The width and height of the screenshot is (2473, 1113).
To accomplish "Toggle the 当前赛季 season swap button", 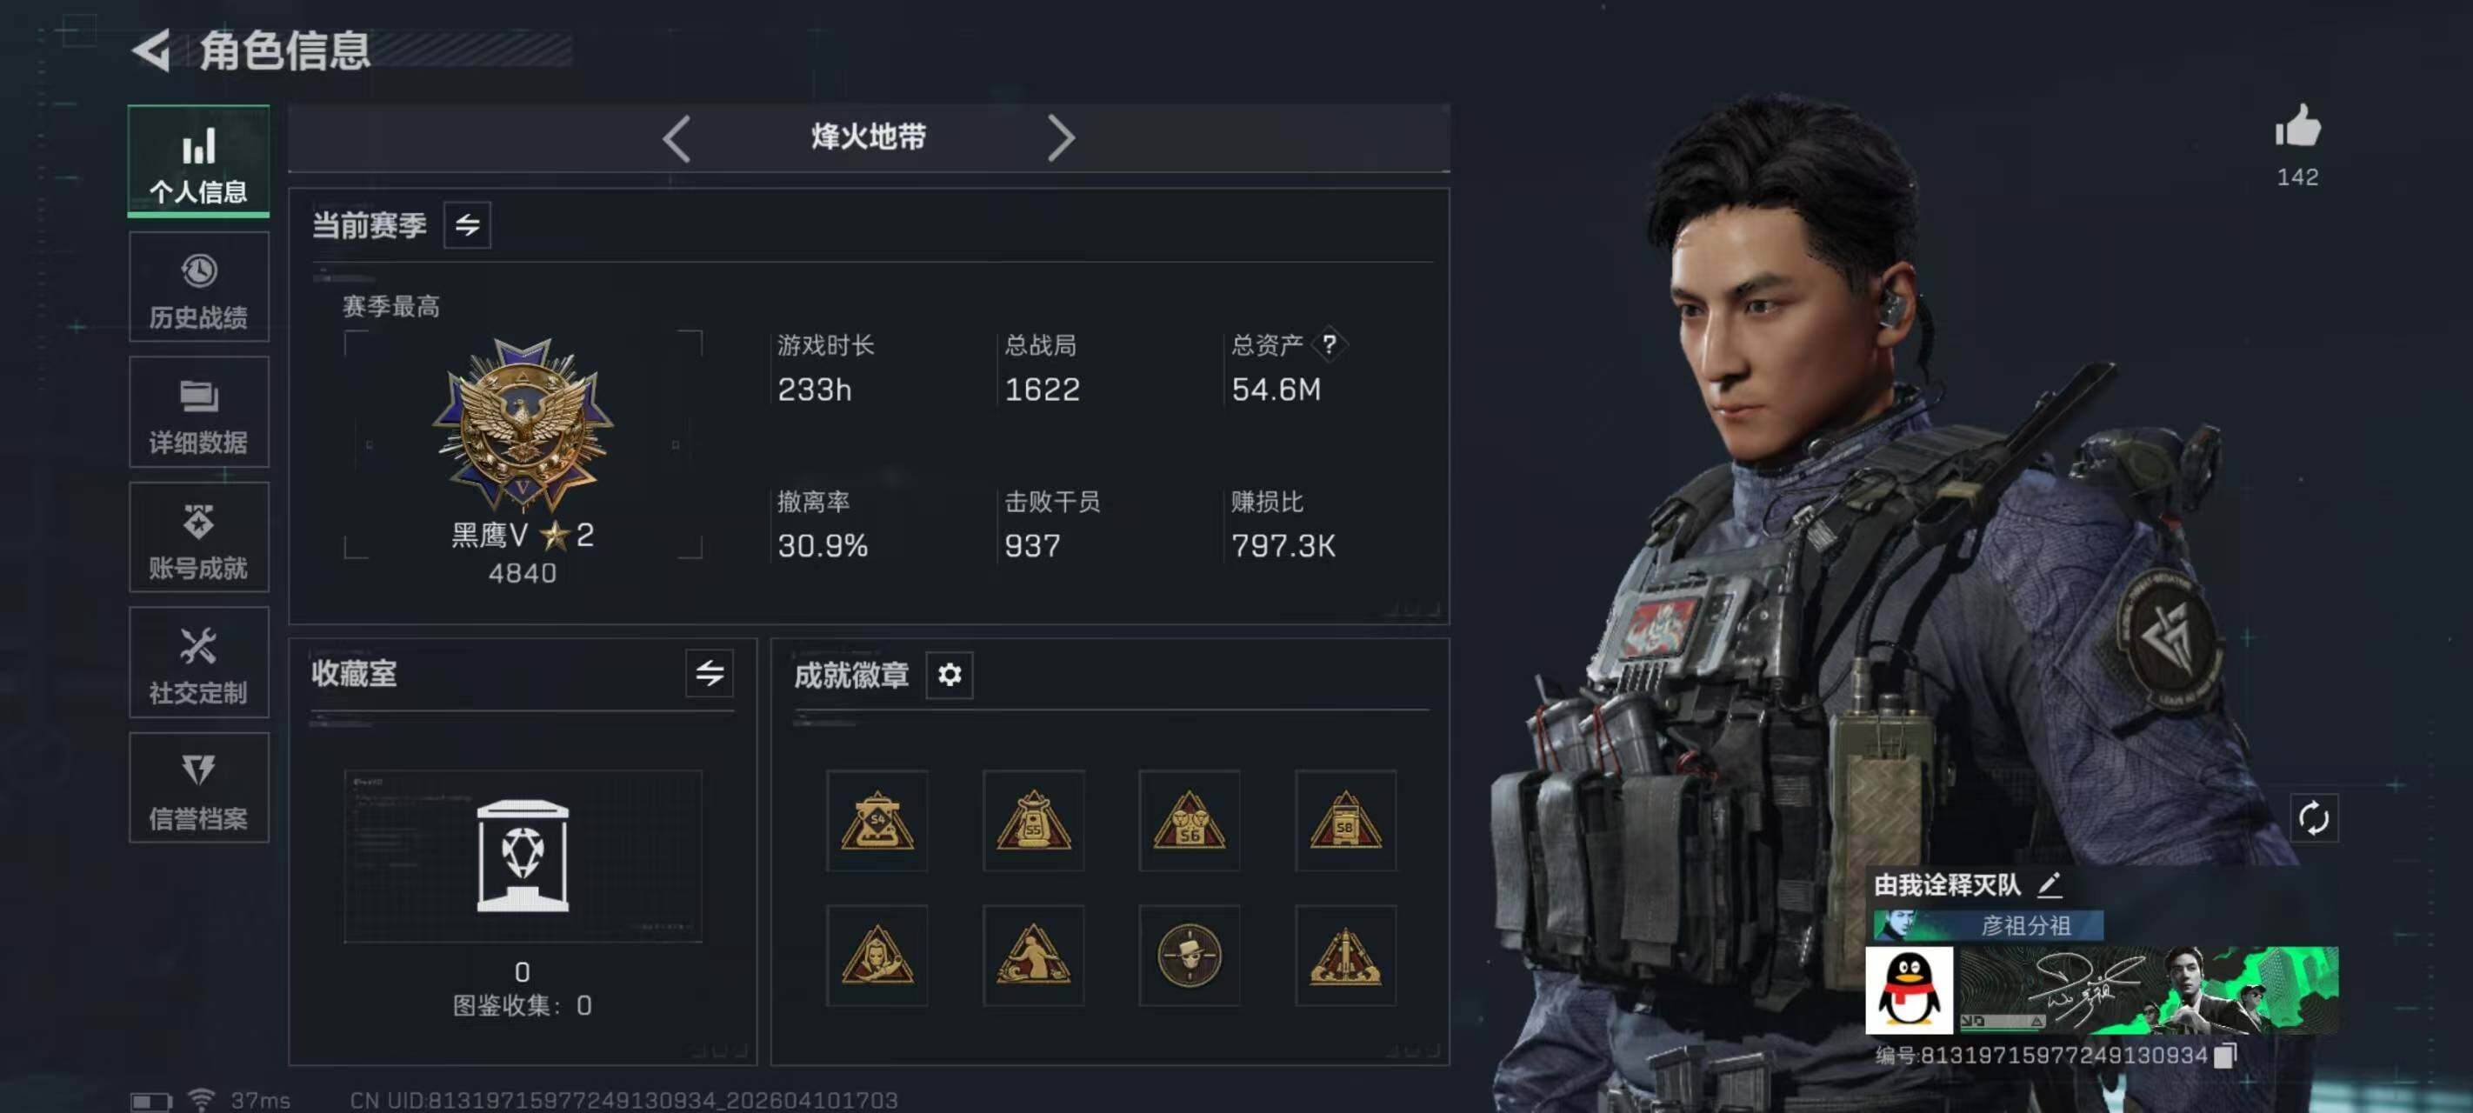I will point(467,224).
